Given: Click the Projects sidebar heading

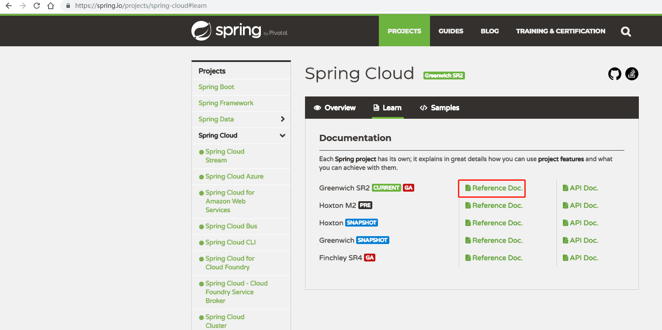Looking at the screenshot, I should 212,71.
